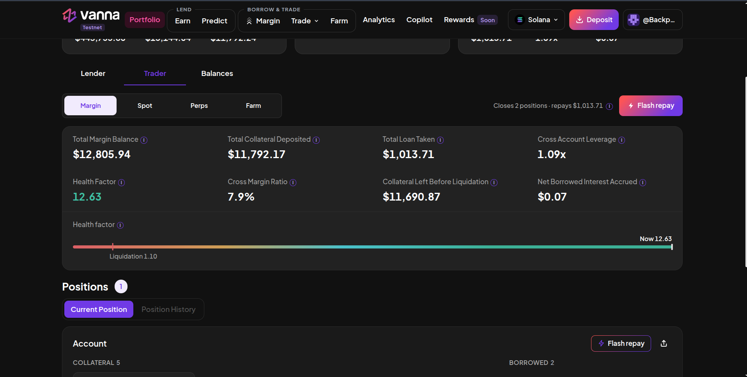
Task: Expand the Trade menu dropdown
Action: tap(305, 21)
